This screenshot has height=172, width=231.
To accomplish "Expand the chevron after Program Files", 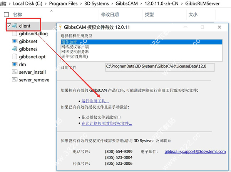I will 81,3.
